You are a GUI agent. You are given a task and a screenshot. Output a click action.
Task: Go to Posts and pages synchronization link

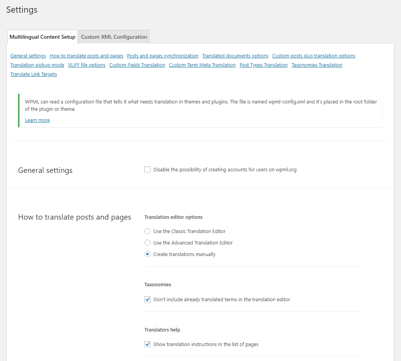tap(163, 56)
